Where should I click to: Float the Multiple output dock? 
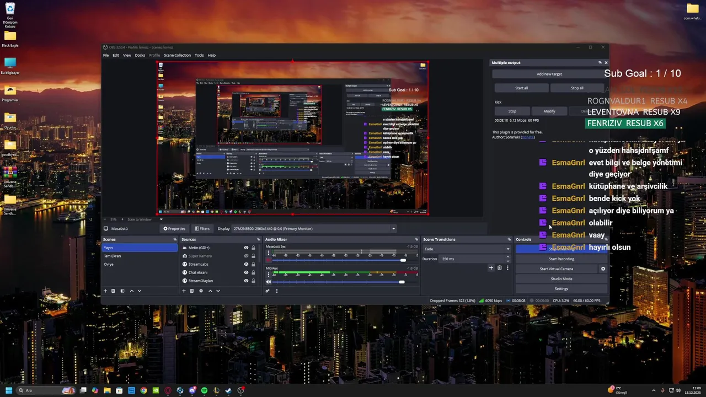[x=600, y=62]
